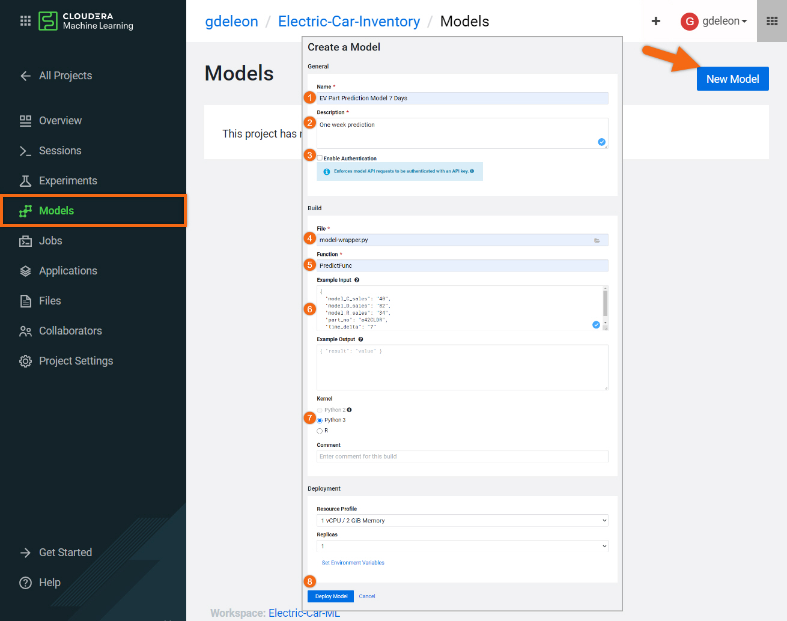The width and height of the screenshot is (787, 621).
Task: Open the gdeleon breadcrumb link
Action: [x=231, y=21]
